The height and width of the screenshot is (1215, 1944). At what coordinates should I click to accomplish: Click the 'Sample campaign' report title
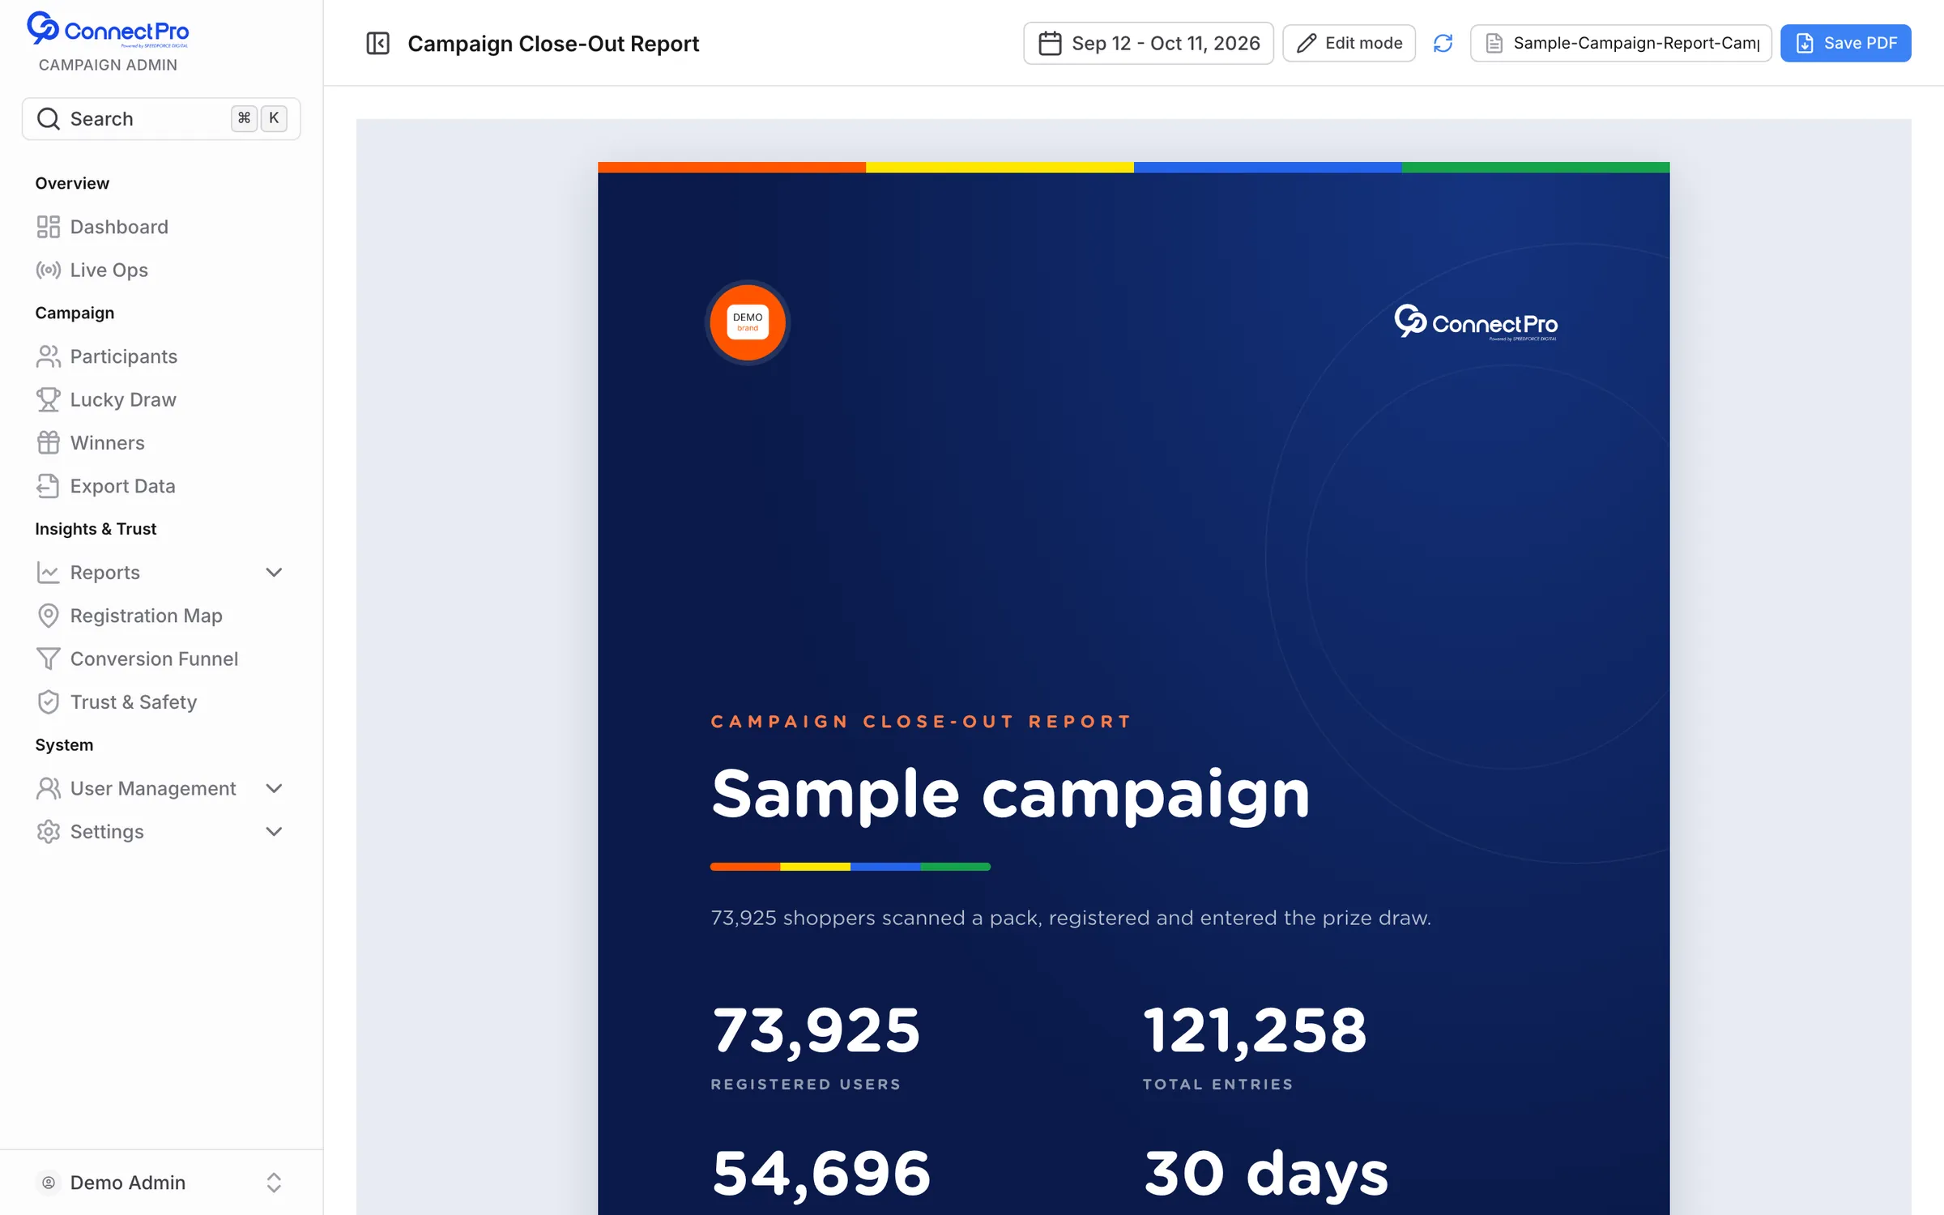(1010, 795)
